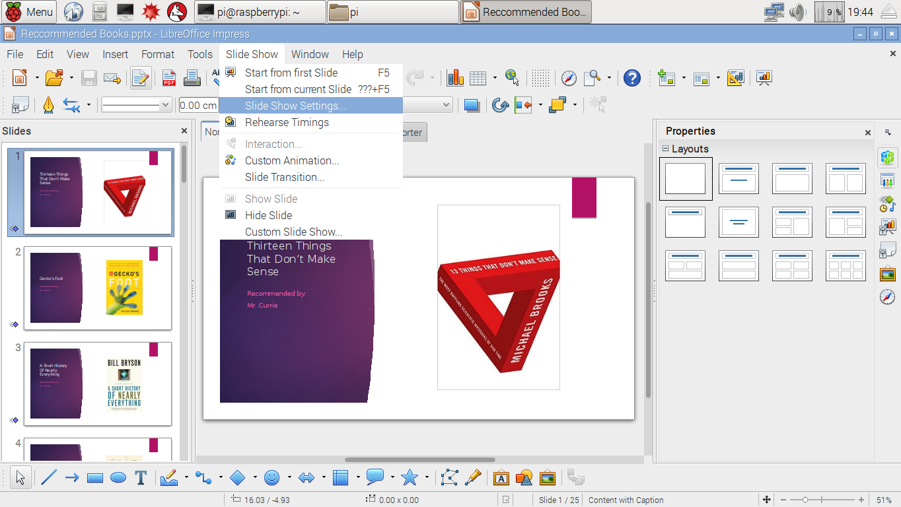Select the Gecko's Foot slide thumbnail
This screenshot has height=507, width=901.
click(x=98, y=288)
